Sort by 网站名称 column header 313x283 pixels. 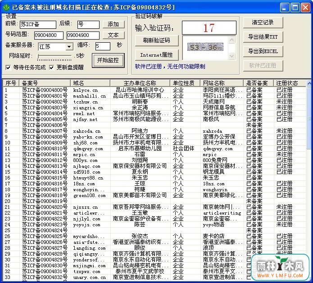coord(222,83)
